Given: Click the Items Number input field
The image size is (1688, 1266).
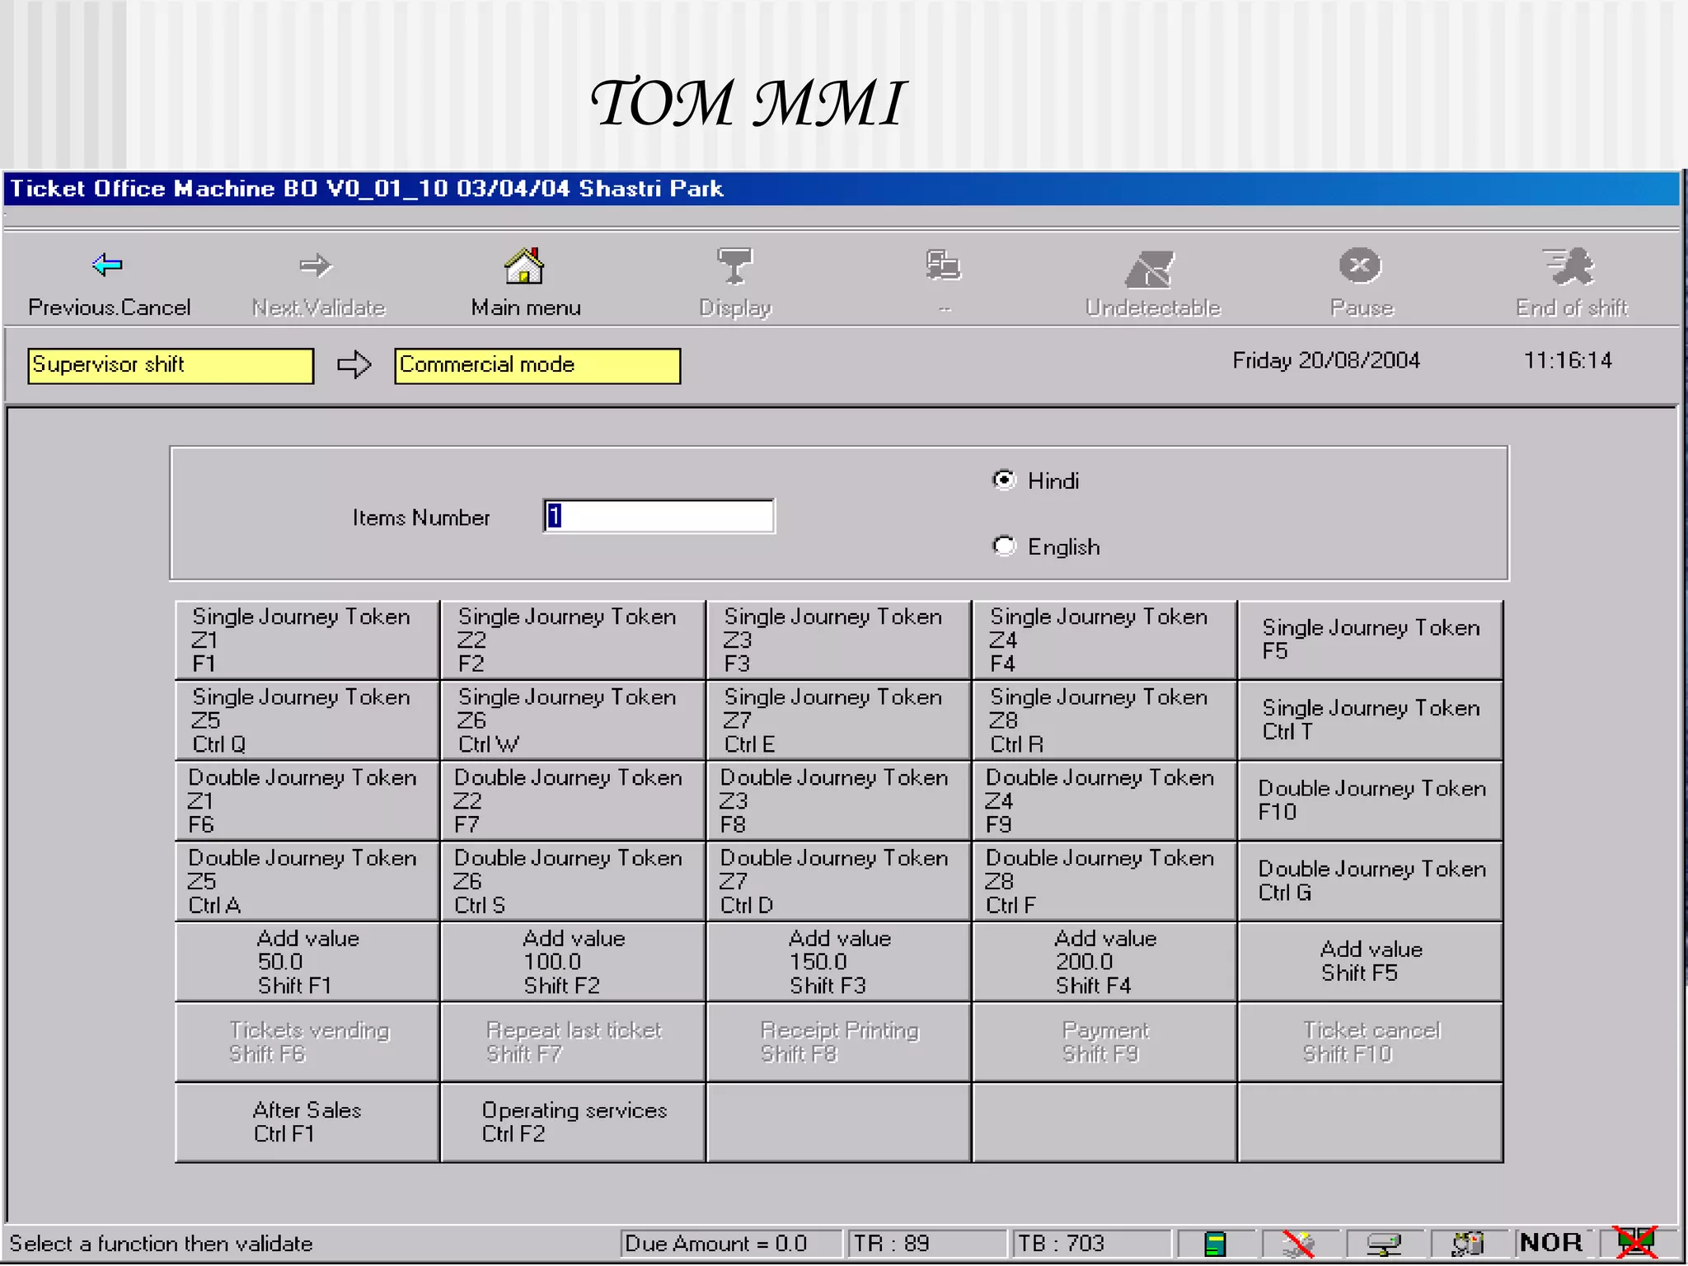Looking at the screenshot, I should pyautogui.click(x=659, y=516).
